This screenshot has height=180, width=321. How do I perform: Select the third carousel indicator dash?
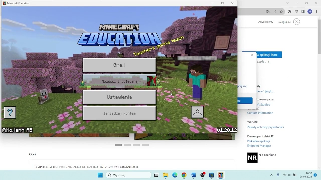coord(136,145)
